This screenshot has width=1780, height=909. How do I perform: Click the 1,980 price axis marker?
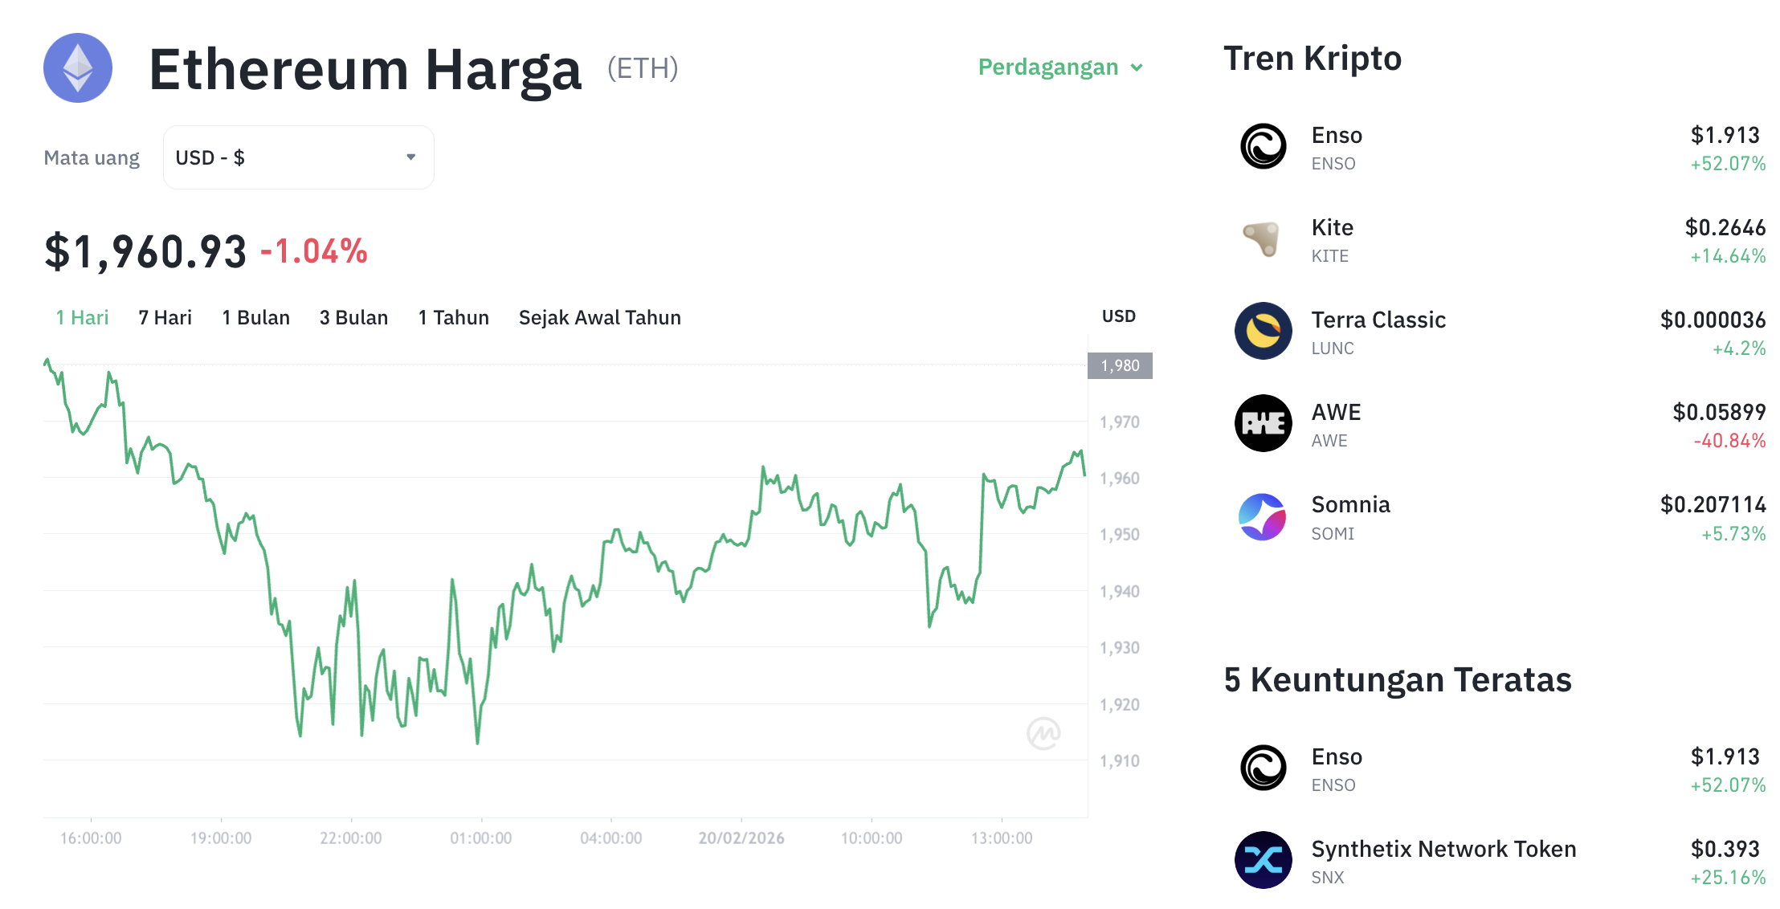coord(1120,365)
